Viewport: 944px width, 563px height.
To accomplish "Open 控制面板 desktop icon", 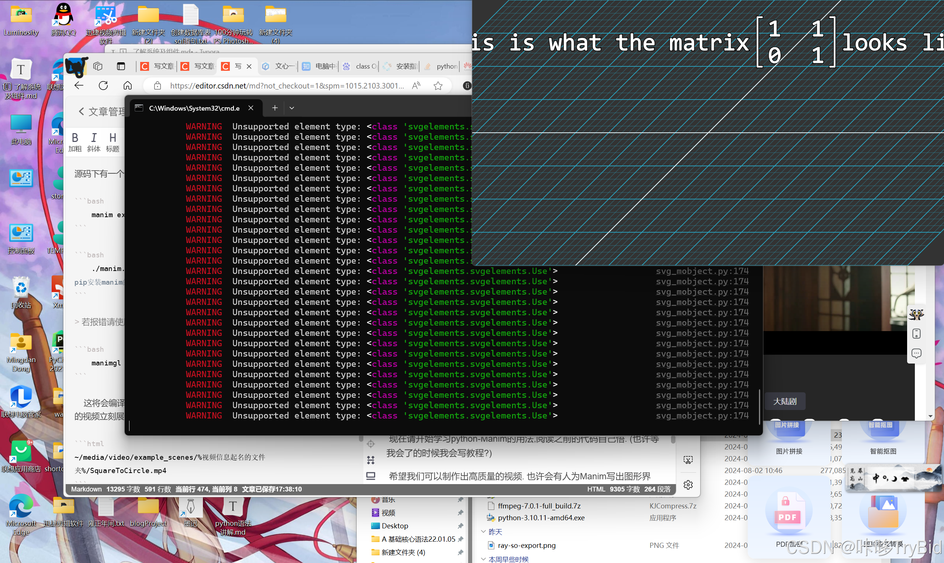I will point(21,239).
